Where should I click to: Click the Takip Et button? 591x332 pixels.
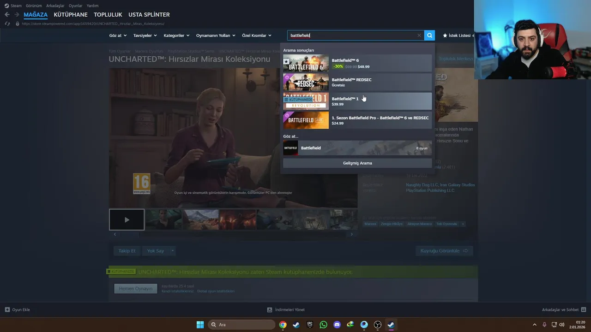pos(127,251)
